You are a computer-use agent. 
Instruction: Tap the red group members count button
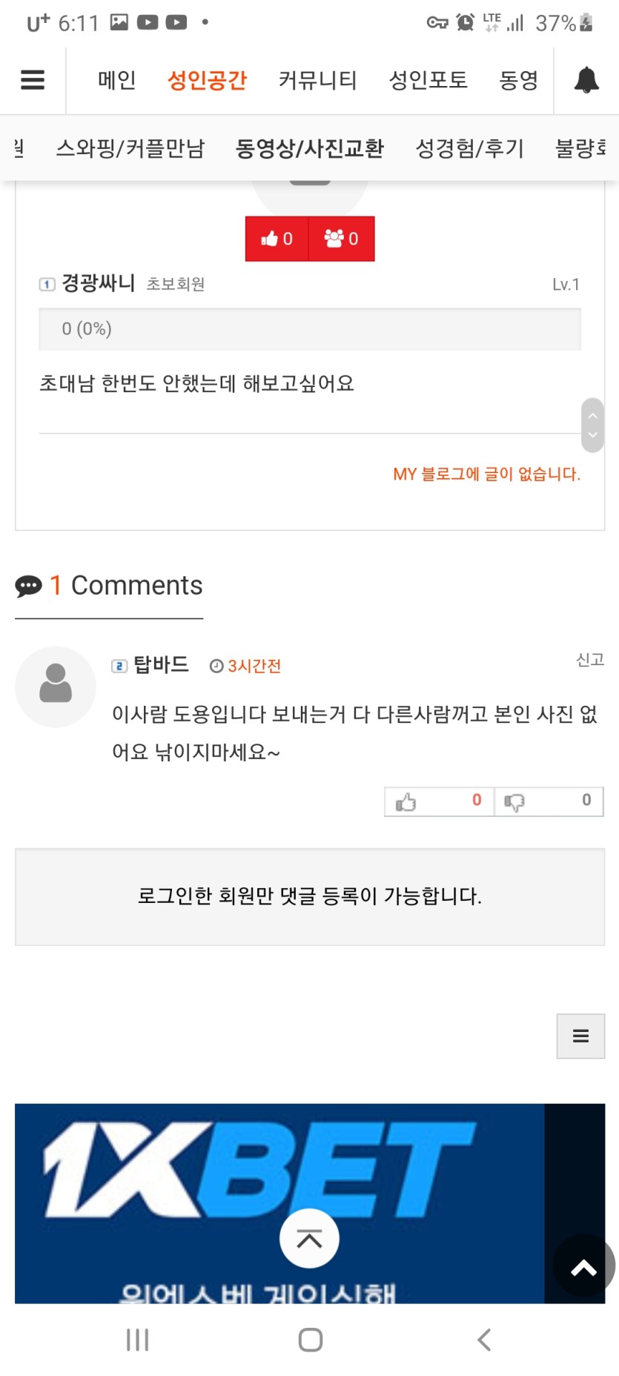(341, 239)
